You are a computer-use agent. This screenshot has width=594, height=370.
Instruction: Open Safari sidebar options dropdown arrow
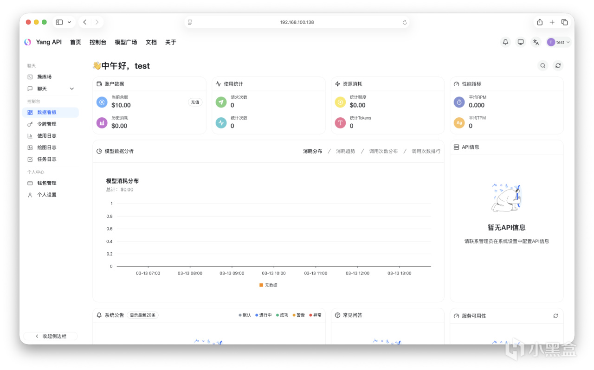point(69,22)
